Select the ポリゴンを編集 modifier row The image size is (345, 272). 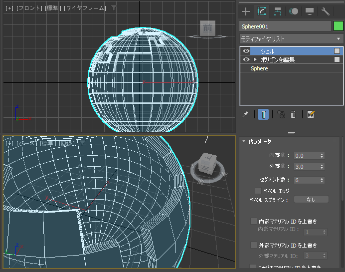(291, 59)
